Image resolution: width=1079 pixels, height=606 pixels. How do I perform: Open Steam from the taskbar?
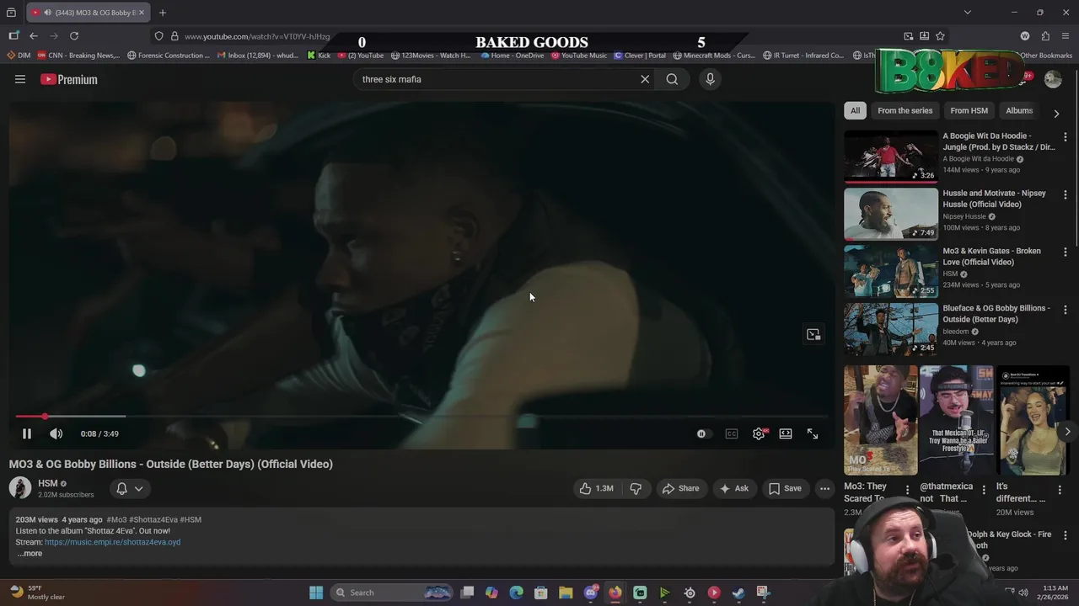click(738, 593)
